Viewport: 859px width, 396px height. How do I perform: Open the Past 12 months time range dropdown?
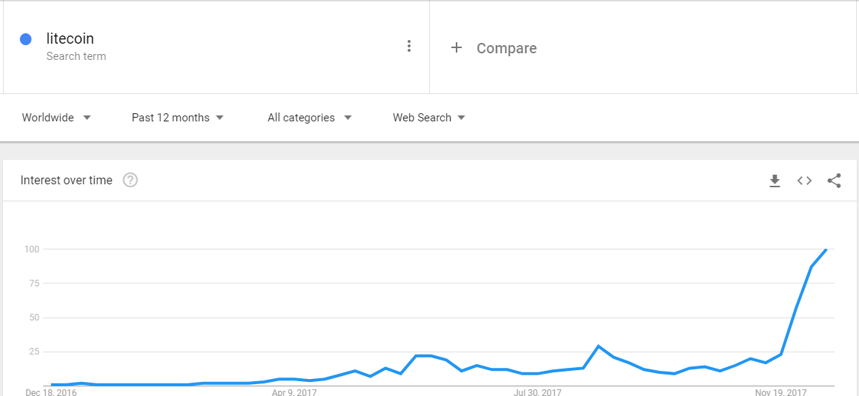coord(177,118)
